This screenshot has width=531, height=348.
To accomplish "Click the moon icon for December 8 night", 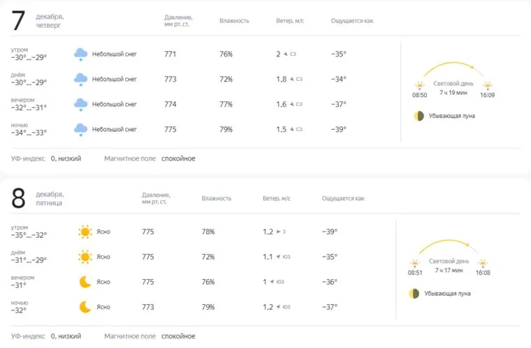I will coord(85,307).
